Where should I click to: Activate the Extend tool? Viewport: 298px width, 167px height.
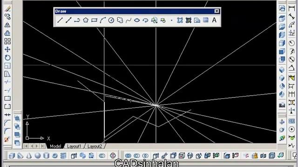point(7,90)
